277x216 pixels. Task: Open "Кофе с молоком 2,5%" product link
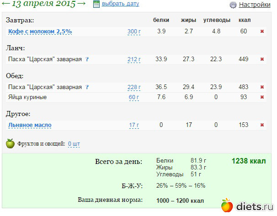pyautogui.click(x=40, y=32)
